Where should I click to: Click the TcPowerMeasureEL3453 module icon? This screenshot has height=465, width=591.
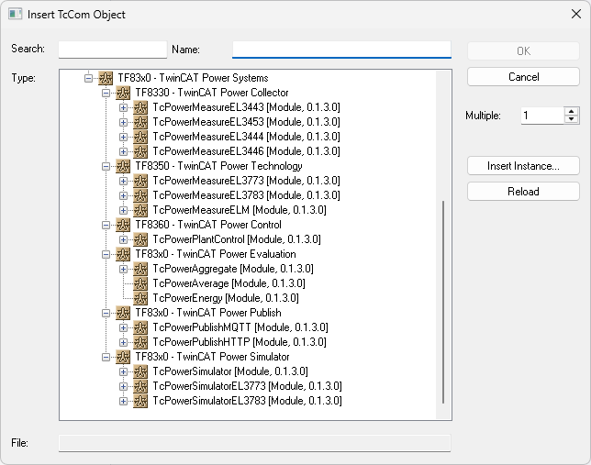(140, 122)
